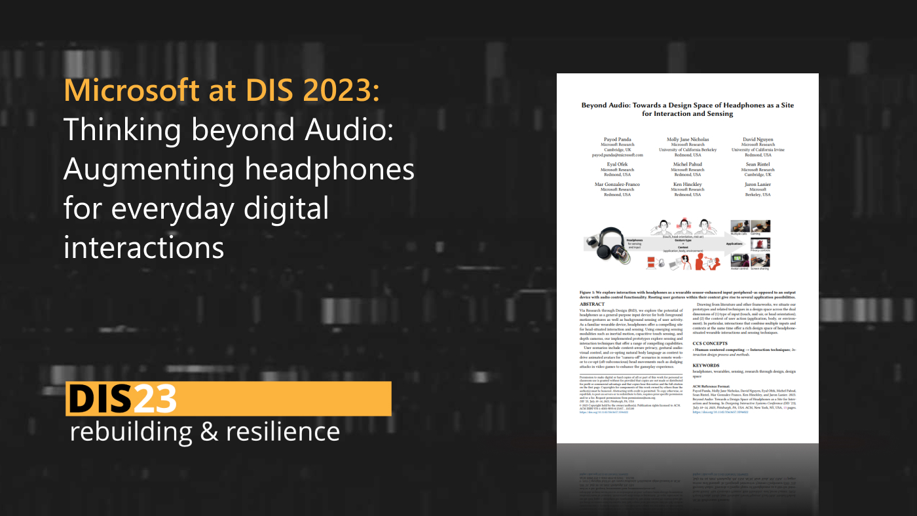Viewport: 917px width, 516px height.
Task: Click the Avatar control application thumbnail
Action: point(739,261)
